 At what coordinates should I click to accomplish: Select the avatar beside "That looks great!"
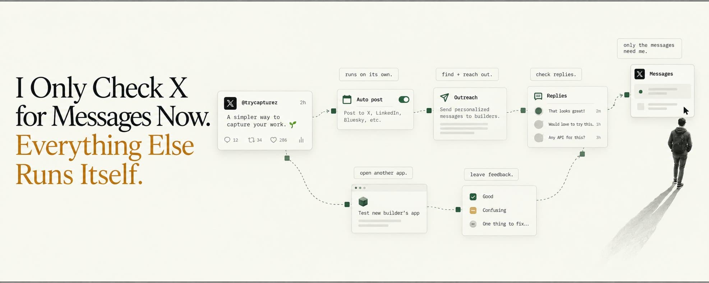(538, 111)
